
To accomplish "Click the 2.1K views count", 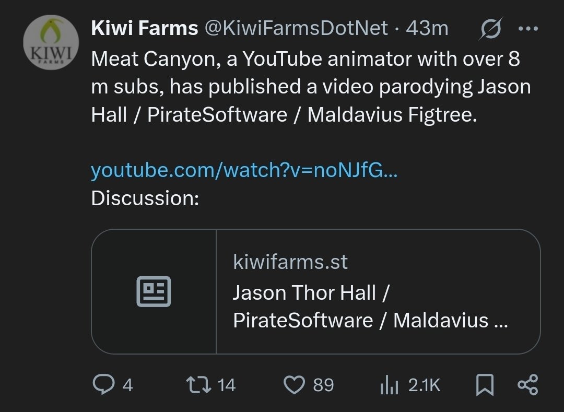I will 424,385.
